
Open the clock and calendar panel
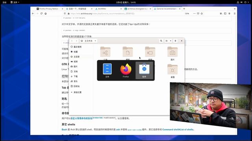[x=126, y=2]
